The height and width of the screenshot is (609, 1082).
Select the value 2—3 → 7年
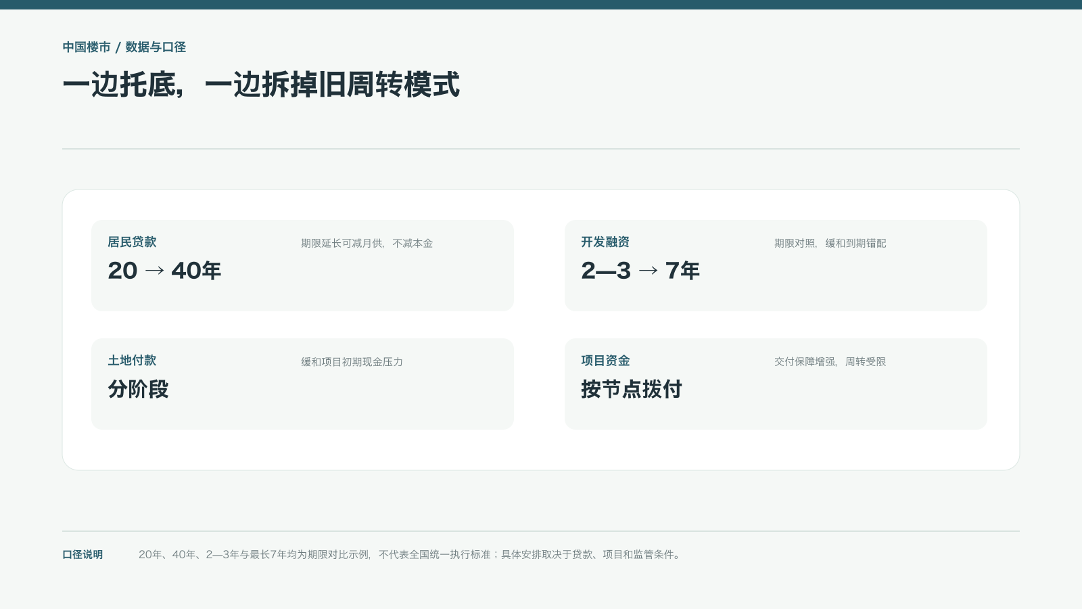[x=640, y=271]
